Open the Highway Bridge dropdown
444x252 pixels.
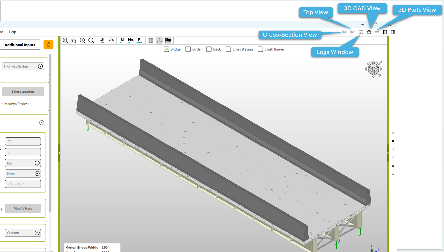click(23, 66)
